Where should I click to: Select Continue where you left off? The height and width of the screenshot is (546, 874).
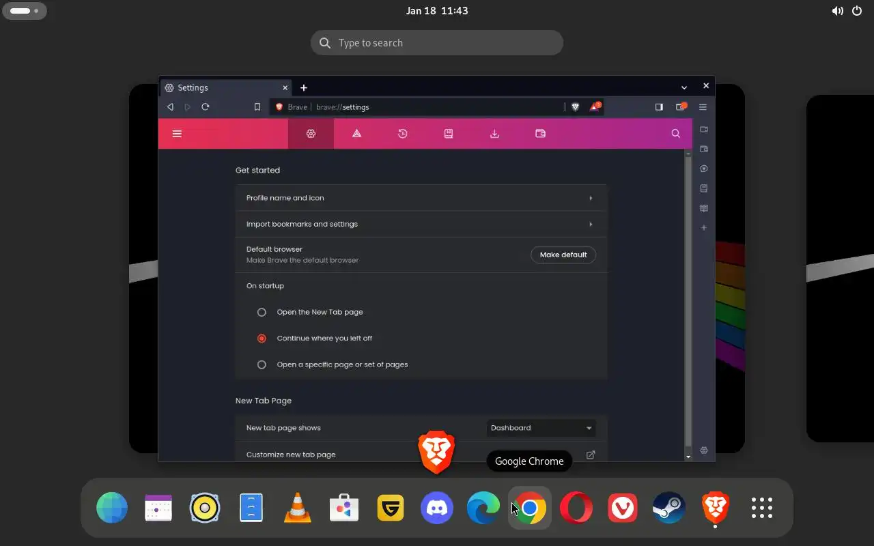(262, 339)
